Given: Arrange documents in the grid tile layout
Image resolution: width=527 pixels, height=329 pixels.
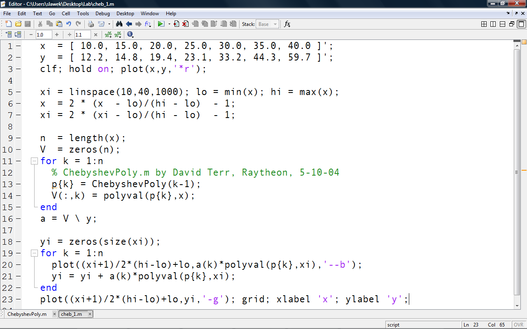Looking at the screenshot, I should pos(484,24).
